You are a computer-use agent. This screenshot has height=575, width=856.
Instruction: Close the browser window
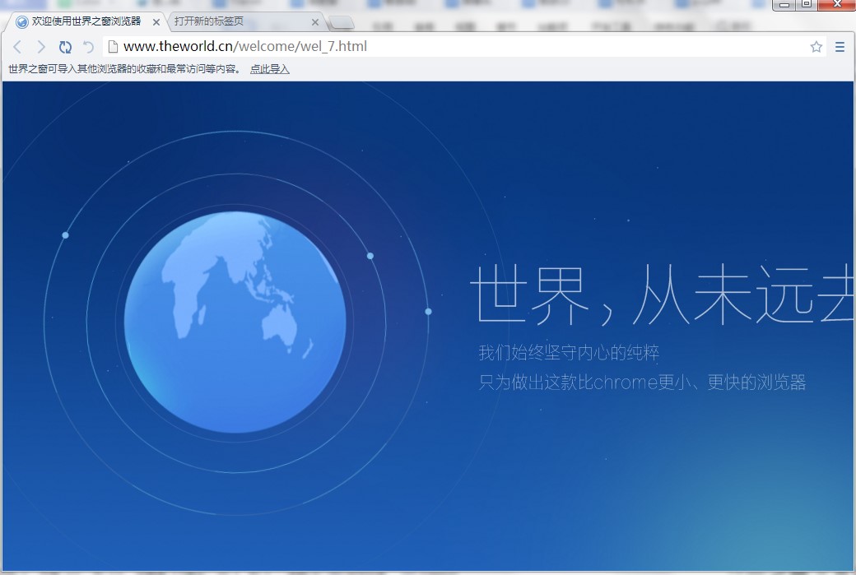837,4
